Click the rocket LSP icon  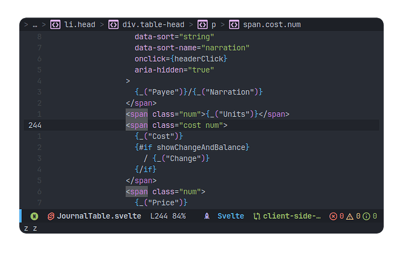207,216
